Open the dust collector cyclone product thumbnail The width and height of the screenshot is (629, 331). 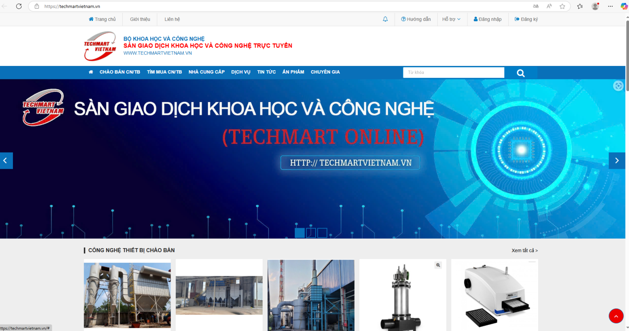[x=127, y=295]
